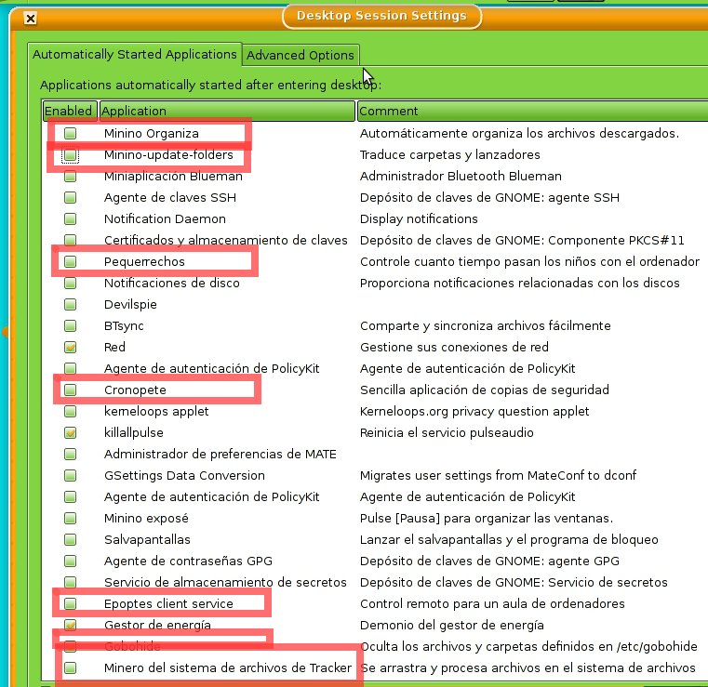This screenshot has width=708, height=687.
Task: Toggle the Minino exposé checkbox
Action: click(70, 518)
